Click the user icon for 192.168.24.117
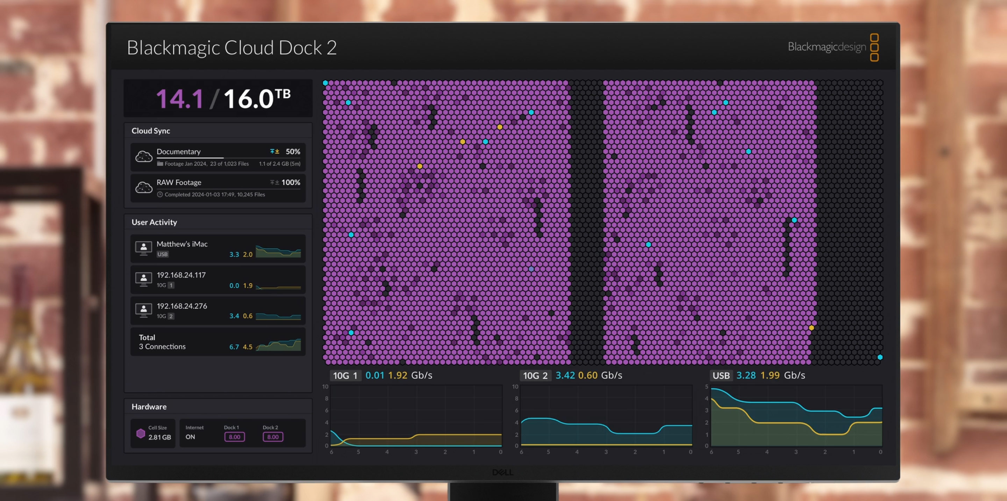 point(143,279)
